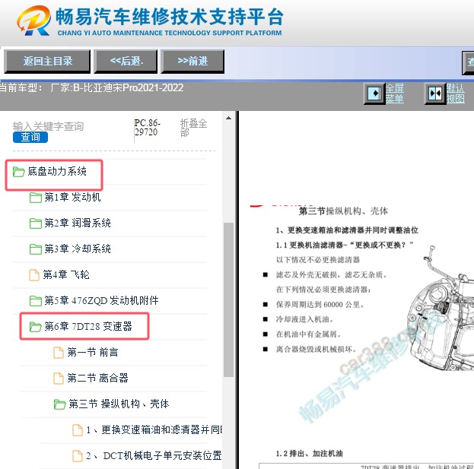Viewport: 474px width, 469px height.
Task: Click 折叠全部 collapse all link
Action: (193, 128)
